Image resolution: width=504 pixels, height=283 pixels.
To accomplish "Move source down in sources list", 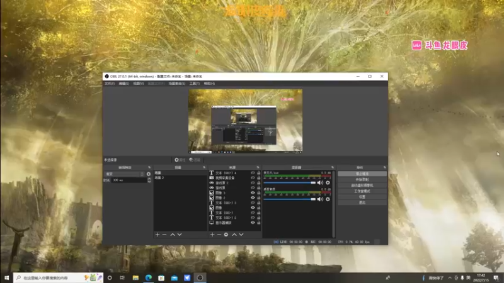I will (241, 235).
